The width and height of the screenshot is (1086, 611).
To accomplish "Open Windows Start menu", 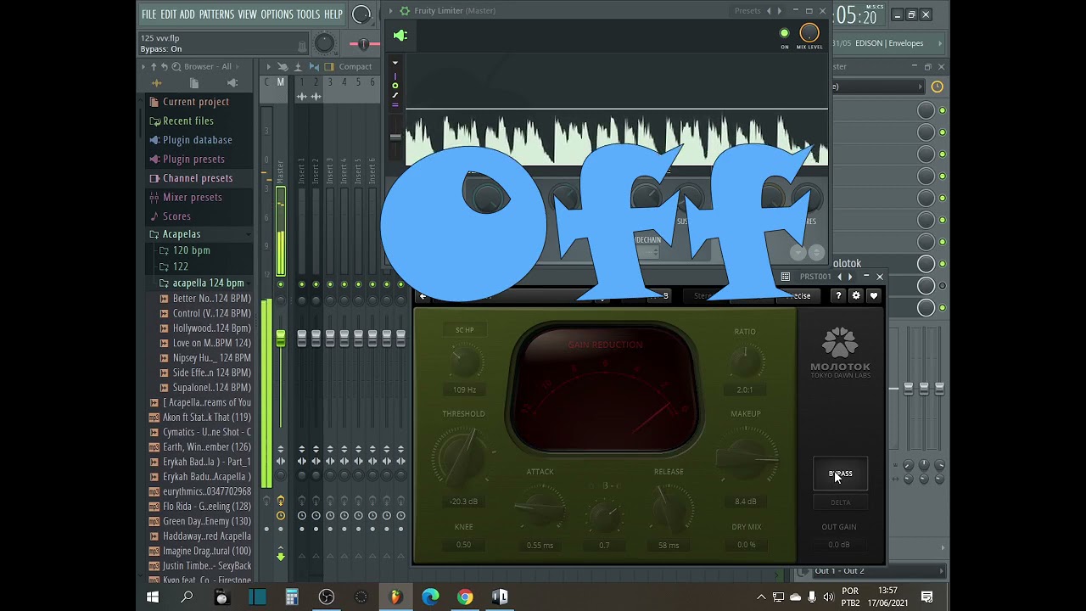I will point(153,597).
